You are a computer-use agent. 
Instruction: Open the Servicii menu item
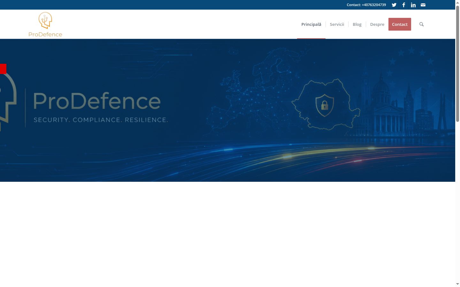337,24
